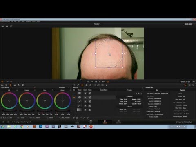The height and width of the screenshot is (147, 196).
Task: Open the Playback menu
Action: point(29,22)
